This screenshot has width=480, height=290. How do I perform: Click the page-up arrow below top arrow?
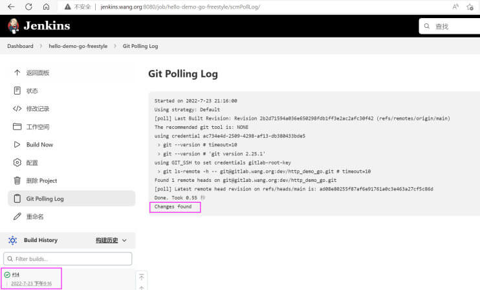(142, 287)
